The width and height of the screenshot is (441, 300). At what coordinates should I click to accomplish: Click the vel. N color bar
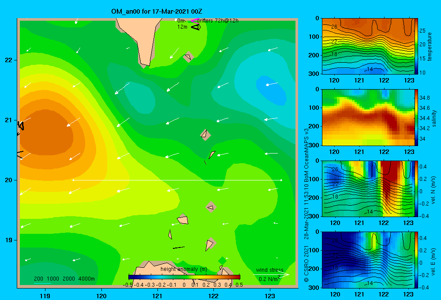416,188
